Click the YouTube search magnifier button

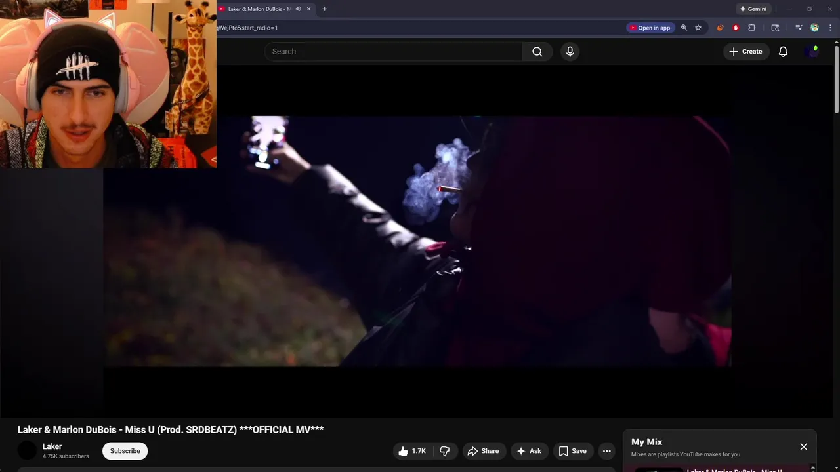point(537,51)
